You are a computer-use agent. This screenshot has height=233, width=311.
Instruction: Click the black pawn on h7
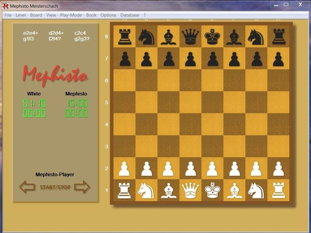pos(278,59)
